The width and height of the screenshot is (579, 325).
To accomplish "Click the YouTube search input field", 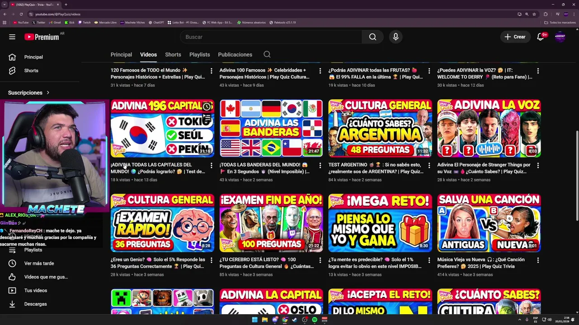I will pyautogui.click(x=271, y=37).
